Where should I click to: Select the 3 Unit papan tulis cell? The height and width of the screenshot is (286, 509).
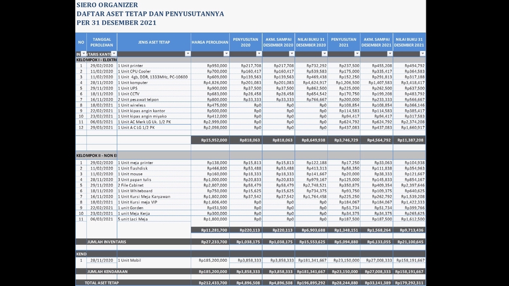pyautogui.click(x=154, y=180)
